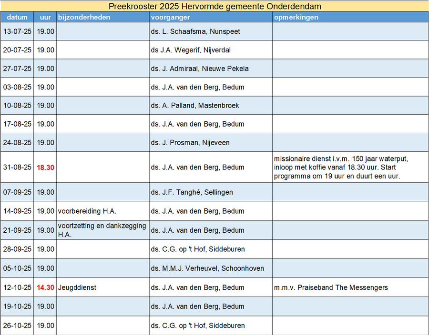Select the voorganger cell in the 26-10-25 row
This screenshot has height=336, width=429.
211,326
